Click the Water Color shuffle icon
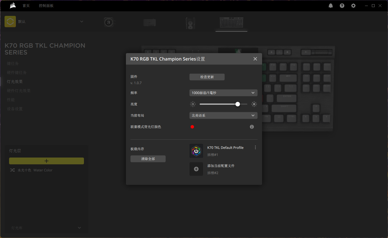Viewport: 388px width, 238px height. point(12,170)
